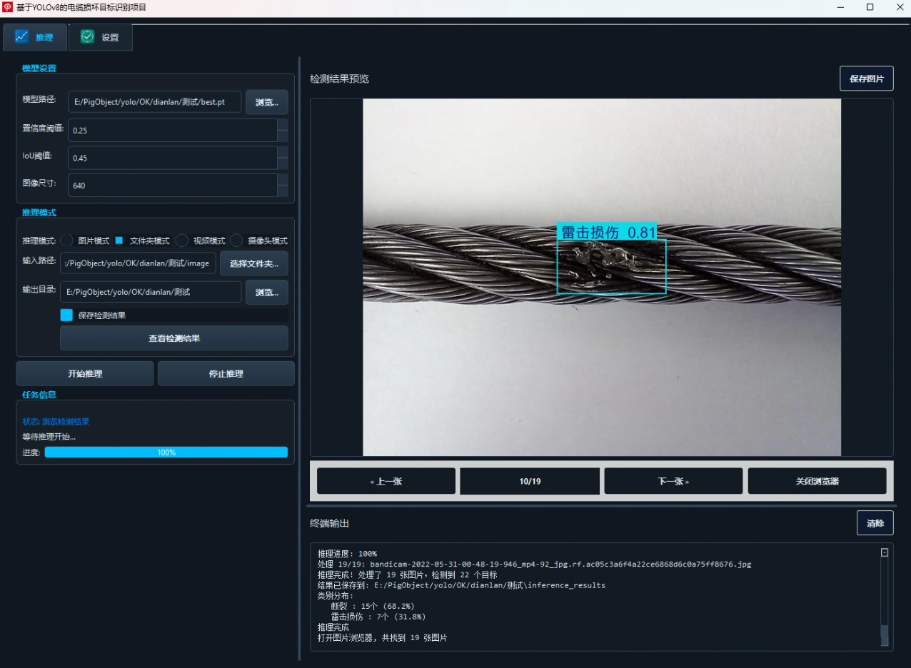Click the 选择文件夹 button
The image size is (911, 668).
[254, 263]
